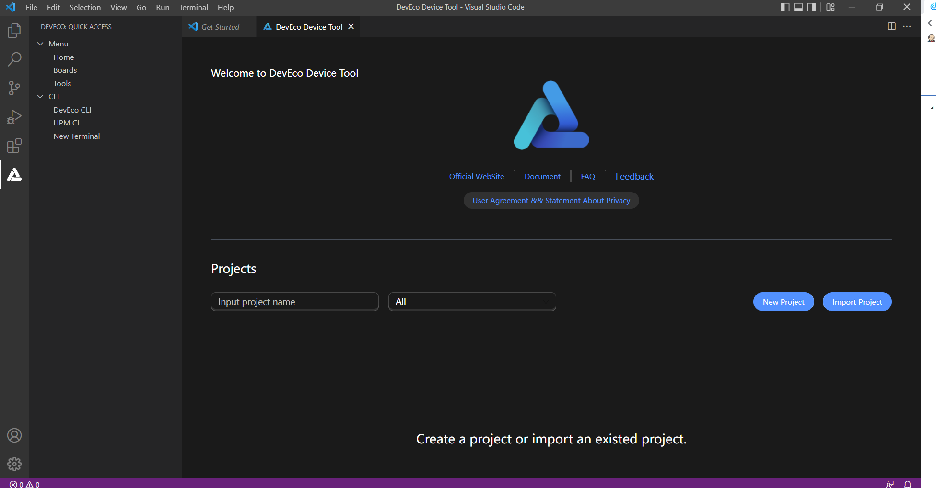936x488 pixels.
Task: Collapse the Menu tree section
Action: tap(40, 44)
